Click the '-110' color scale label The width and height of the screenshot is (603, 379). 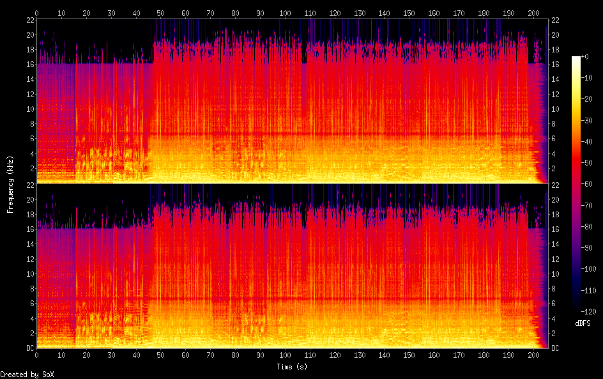point(588,291)
